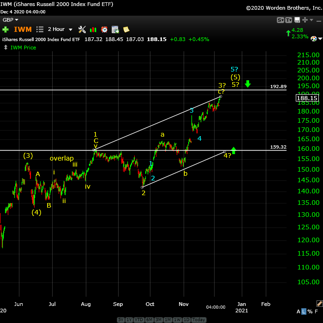Select the yellow '(3)' wave label

28,156
